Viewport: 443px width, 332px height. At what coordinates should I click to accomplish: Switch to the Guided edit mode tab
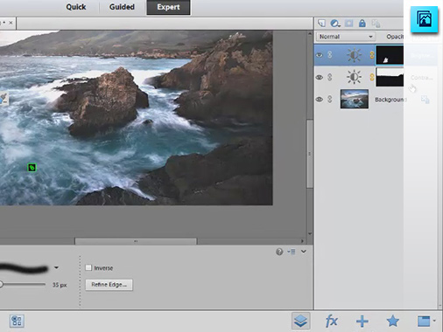tap(122, 7)
